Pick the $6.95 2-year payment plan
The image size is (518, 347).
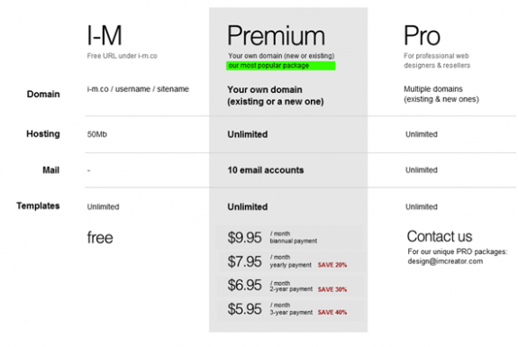pos(289,285)
